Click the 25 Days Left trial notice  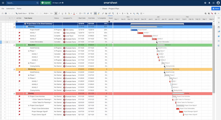pos(58,3)
